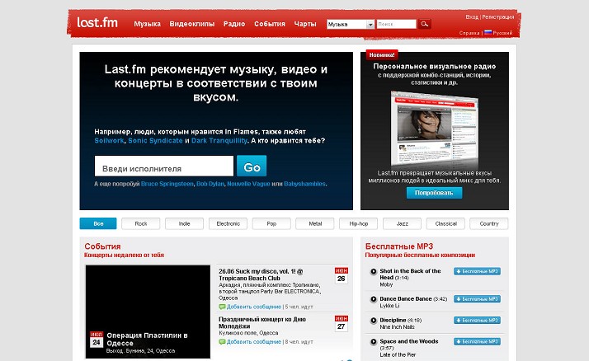Open the Nouvelle Vague link
The height and width of the screenshot is (361, 589).
click(x=248, y=184)
